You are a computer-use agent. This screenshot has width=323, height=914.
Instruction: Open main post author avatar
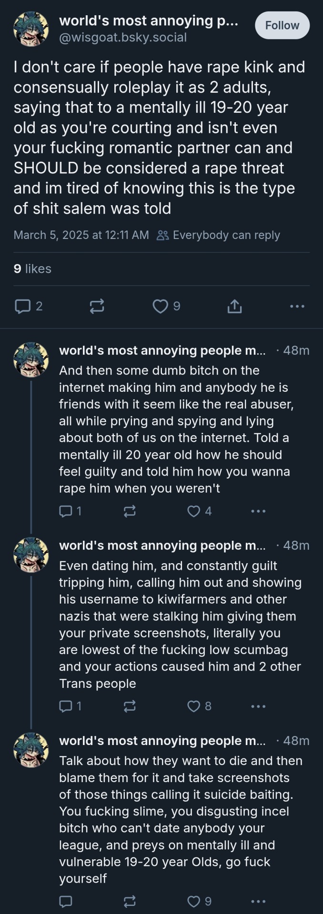pos(31,29)
